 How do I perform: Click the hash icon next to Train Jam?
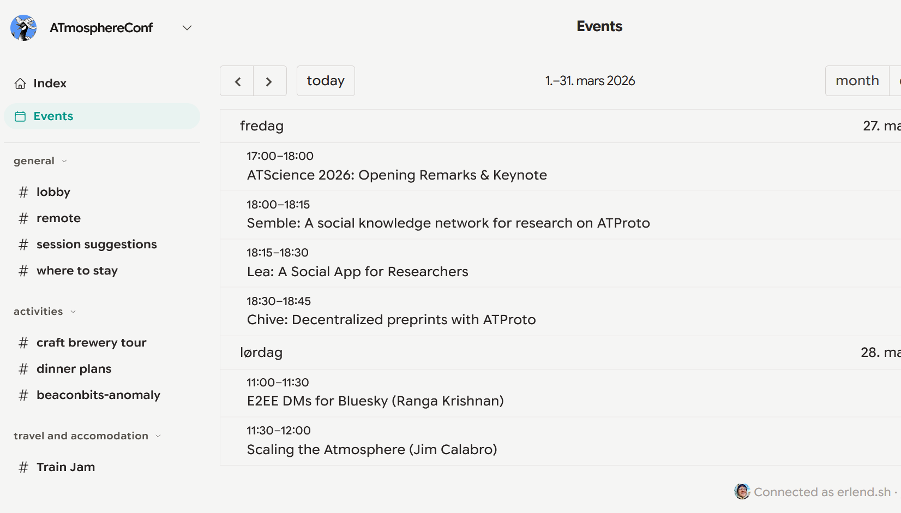[23, 467]
